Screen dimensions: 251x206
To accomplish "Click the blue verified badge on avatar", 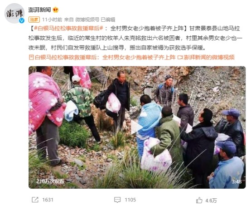I will point(22,20).
